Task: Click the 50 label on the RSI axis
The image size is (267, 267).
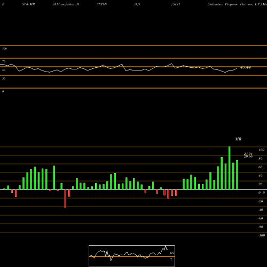Action: 4,70
